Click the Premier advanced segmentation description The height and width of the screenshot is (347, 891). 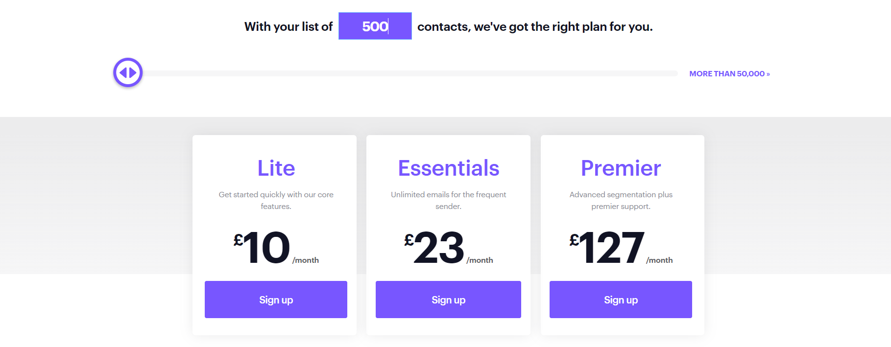click(x=621, y=200)
